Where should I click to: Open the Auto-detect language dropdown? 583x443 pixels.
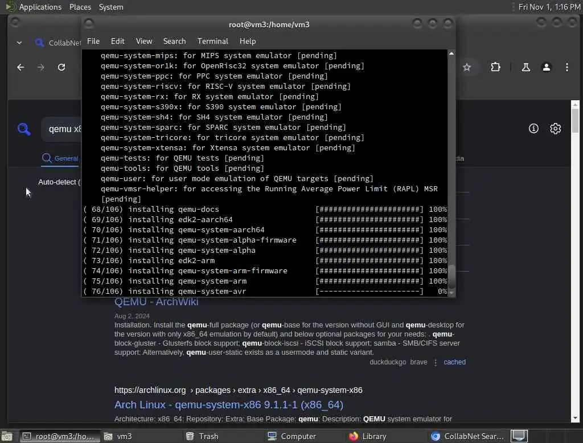point(59,182)
